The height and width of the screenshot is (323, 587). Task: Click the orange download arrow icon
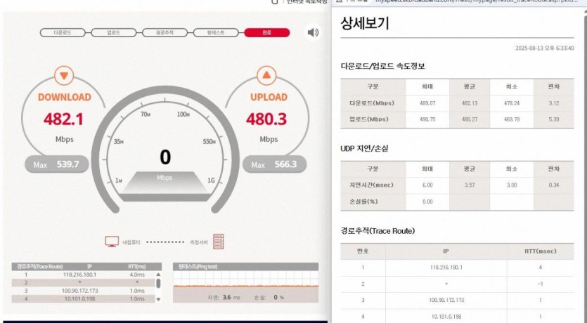pos(64,75)
